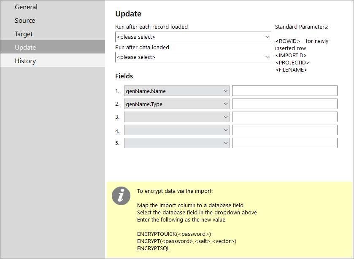This screenshot has height=259, width=354.
Task: Open the genName.Type field dropdown
Action: tap(176, 104)
